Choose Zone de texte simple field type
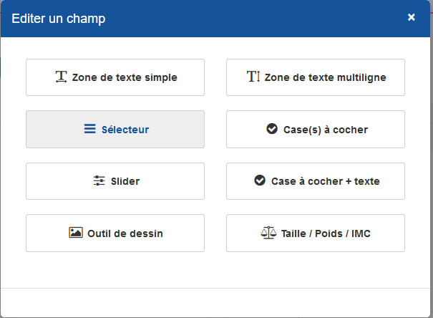This screenshot has height=318, width=433. (115, 77)
